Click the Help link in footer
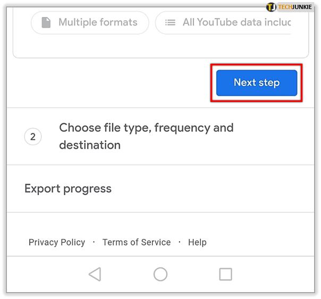321x299 pixels. point(197,242)
